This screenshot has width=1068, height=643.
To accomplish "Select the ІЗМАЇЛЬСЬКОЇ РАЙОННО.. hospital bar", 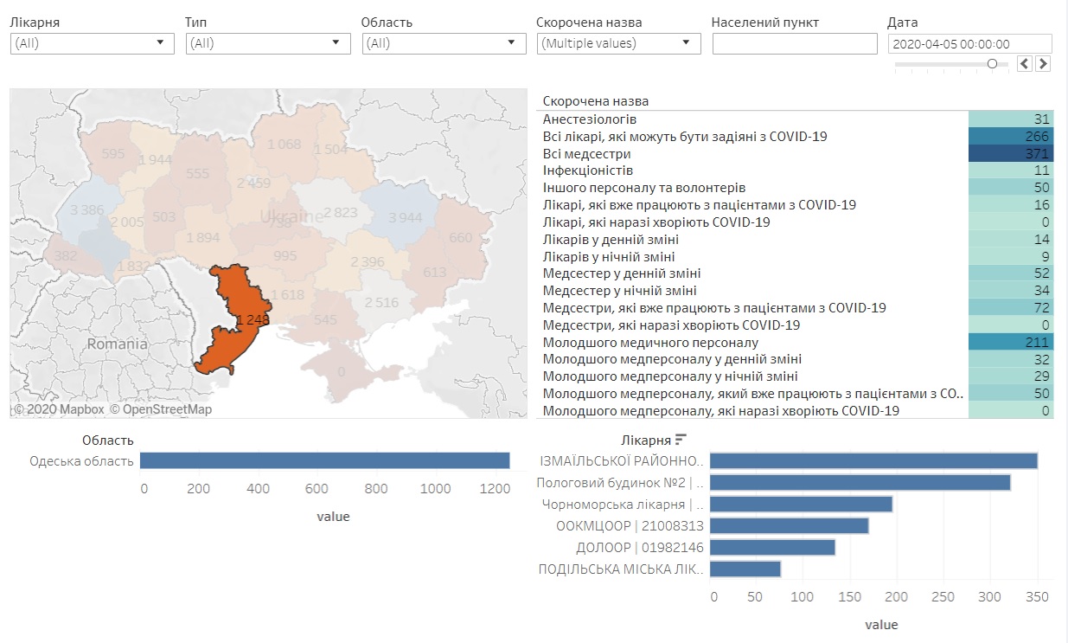I will (873, 461).
